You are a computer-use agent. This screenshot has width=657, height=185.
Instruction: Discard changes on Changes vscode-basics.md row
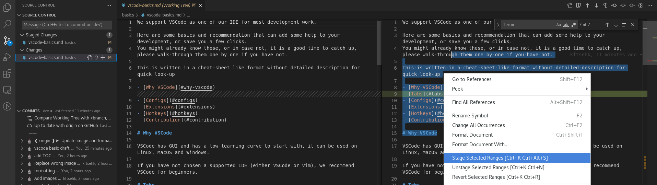pos(96,58)
